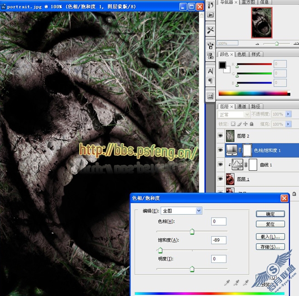299x296 pixels.
Task: Click the 明度 lightness slider handle
Action: click(192, 269)
